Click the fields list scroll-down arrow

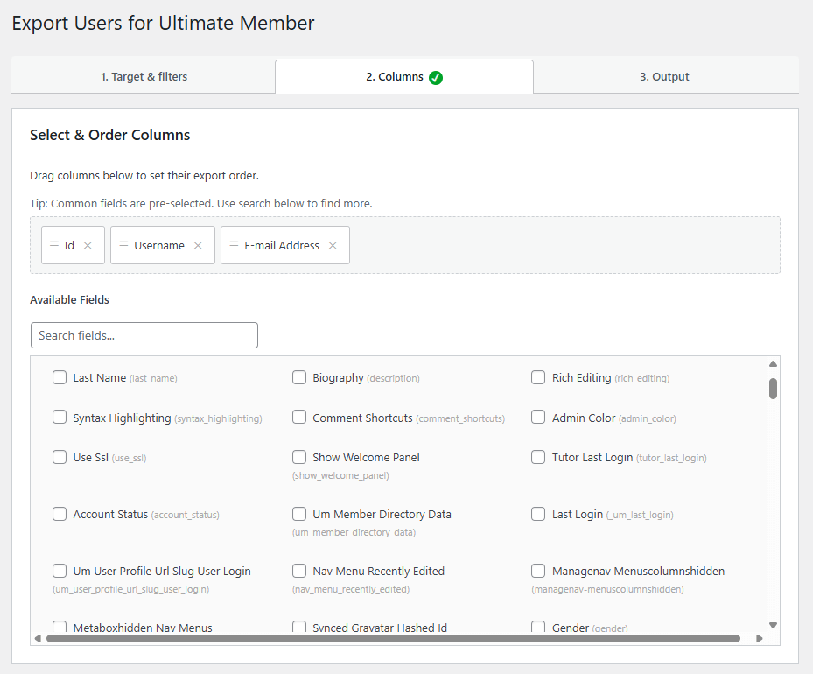(773, 625)
